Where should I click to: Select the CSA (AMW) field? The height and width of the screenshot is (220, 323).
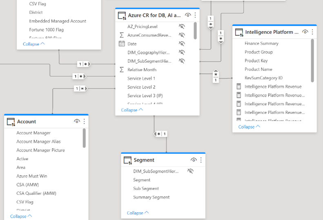point(28,185)
